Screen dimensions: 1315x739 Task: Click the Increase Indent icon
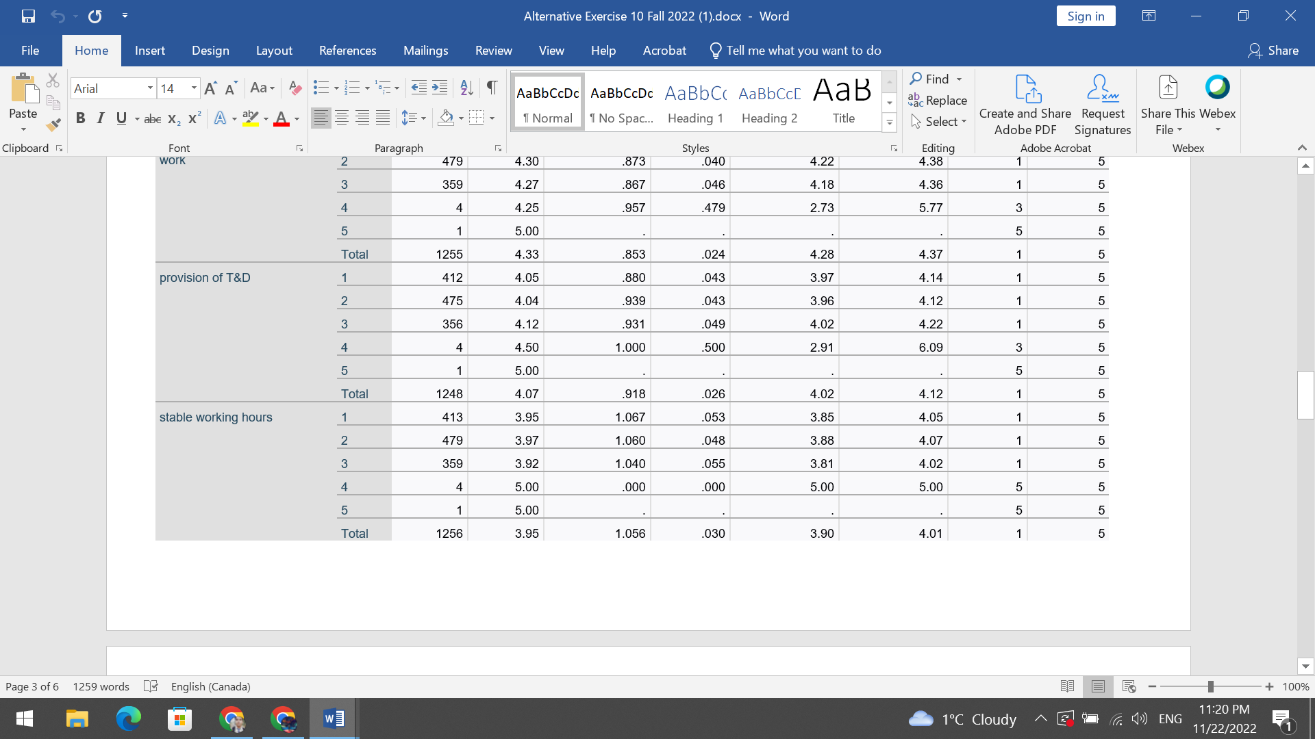440,88
